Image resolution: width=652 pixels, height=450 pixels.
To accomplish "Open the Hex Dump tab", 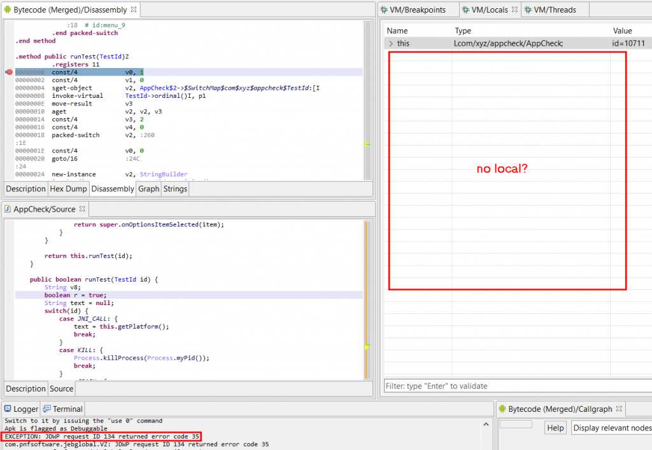I will pos(68,189).
